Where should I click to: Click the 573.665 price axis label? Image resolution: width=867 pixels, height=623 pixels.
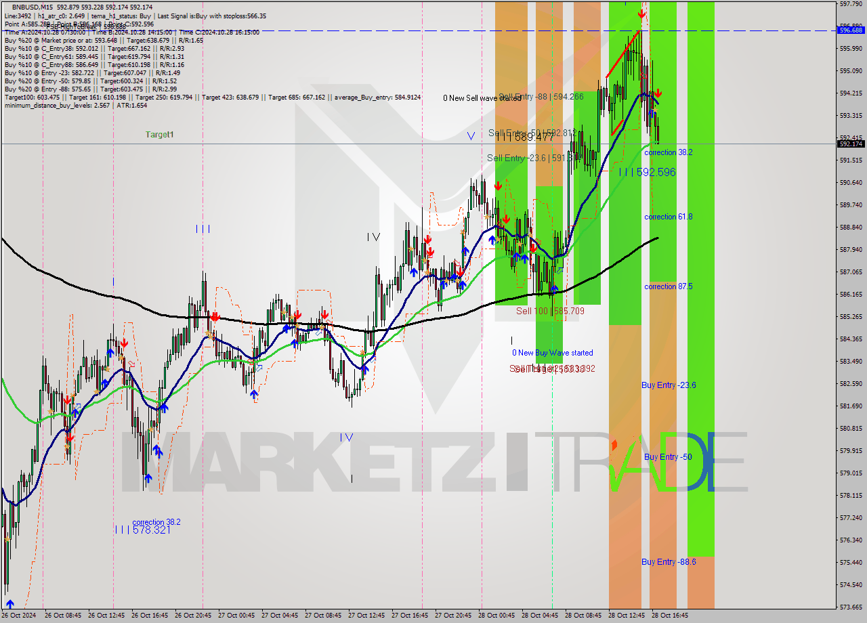click(x=851, y=607)
